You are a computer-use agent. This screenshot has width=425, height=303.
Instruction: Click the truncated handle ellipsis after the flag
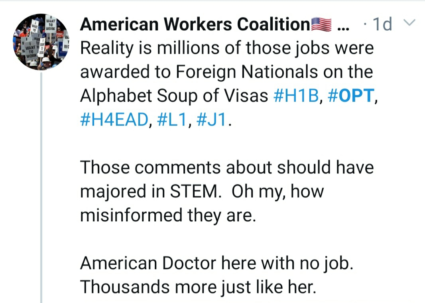(x=342, y=26)
